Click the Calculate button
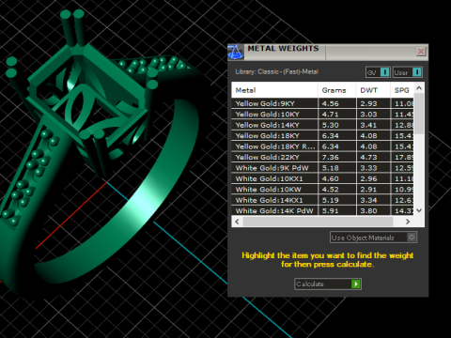Viewport: 451px width, 338px height. click(x=328, y=284)
